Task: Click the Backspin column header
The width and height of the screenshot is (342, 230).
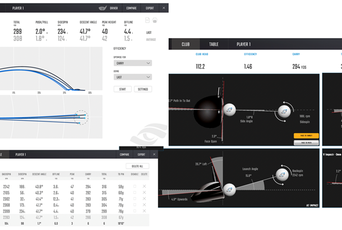Action: (x=6, y=174)
